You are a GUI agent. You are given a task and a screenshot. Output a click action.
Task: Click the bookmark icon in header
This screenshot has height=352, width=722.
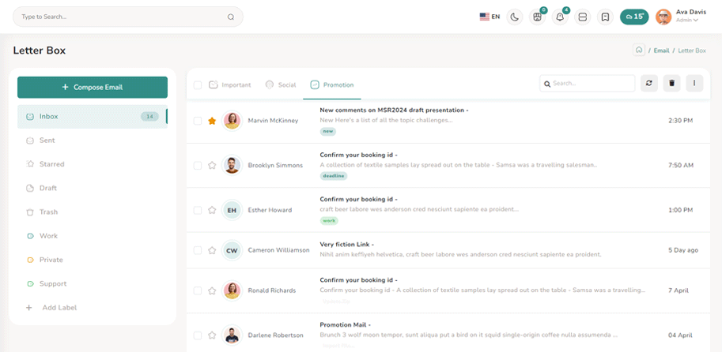(605, 17)
